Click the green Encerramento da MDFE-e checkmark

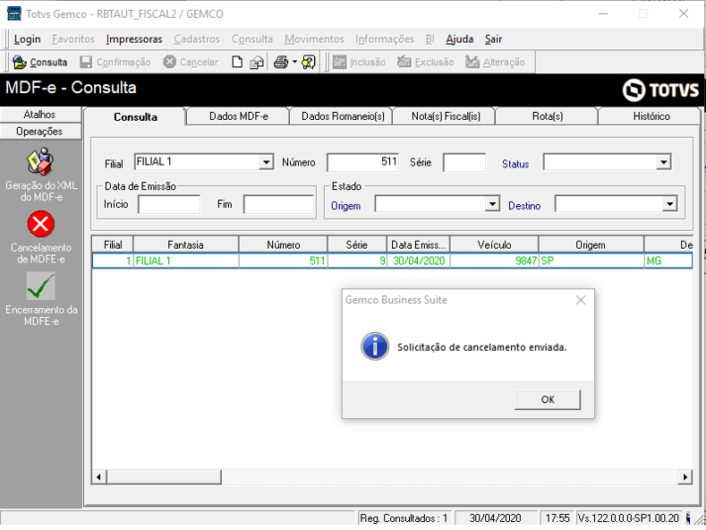click(40, 286)
